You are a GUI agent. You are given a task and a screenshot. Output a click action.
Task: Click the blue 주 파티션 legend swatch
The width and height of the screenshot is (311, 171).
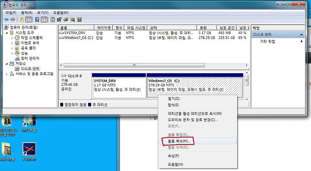(89, 105)
